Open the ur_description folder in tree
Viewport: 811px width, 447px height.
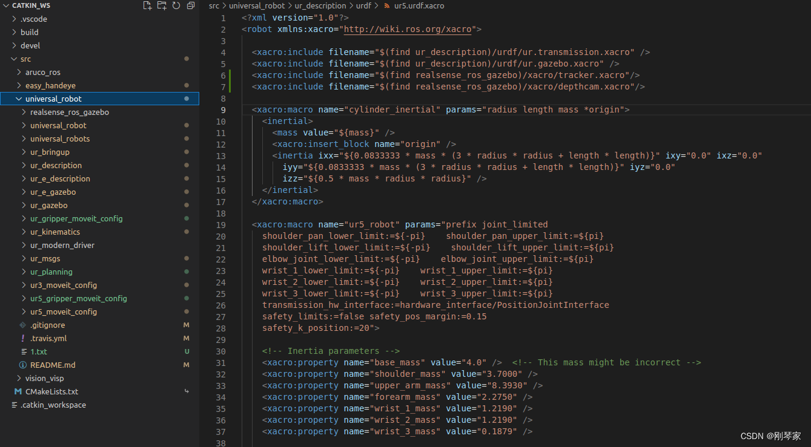click(x=56, y=165)
